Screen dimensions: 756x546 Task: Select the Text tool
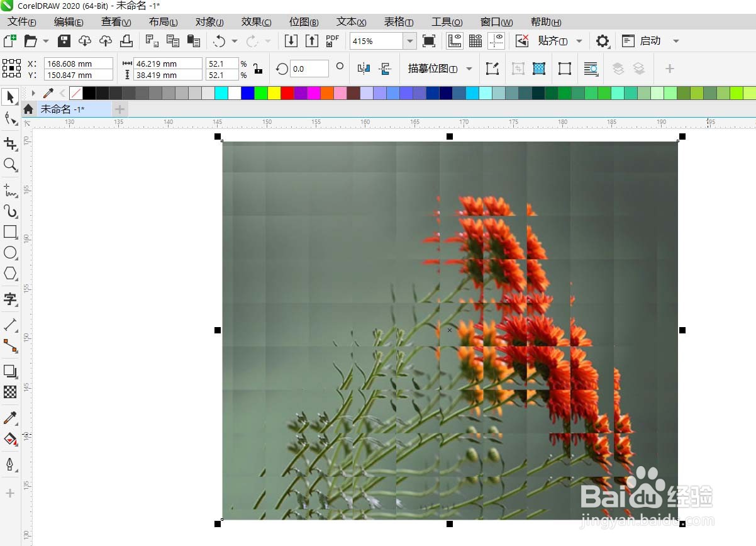pos(10,299)
